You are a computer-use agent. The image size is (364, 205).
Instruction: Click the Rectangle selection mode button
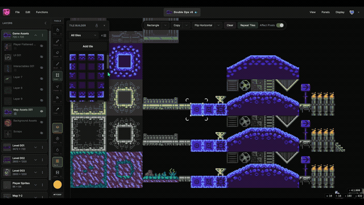[153, 25]
